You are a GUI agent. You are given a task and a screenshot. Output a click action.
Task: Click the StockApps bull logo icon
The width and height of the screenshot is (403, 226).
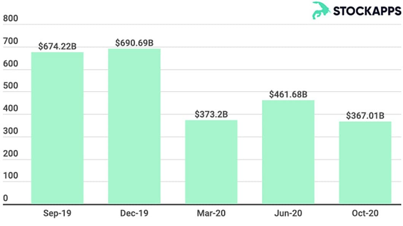point(321,10)
